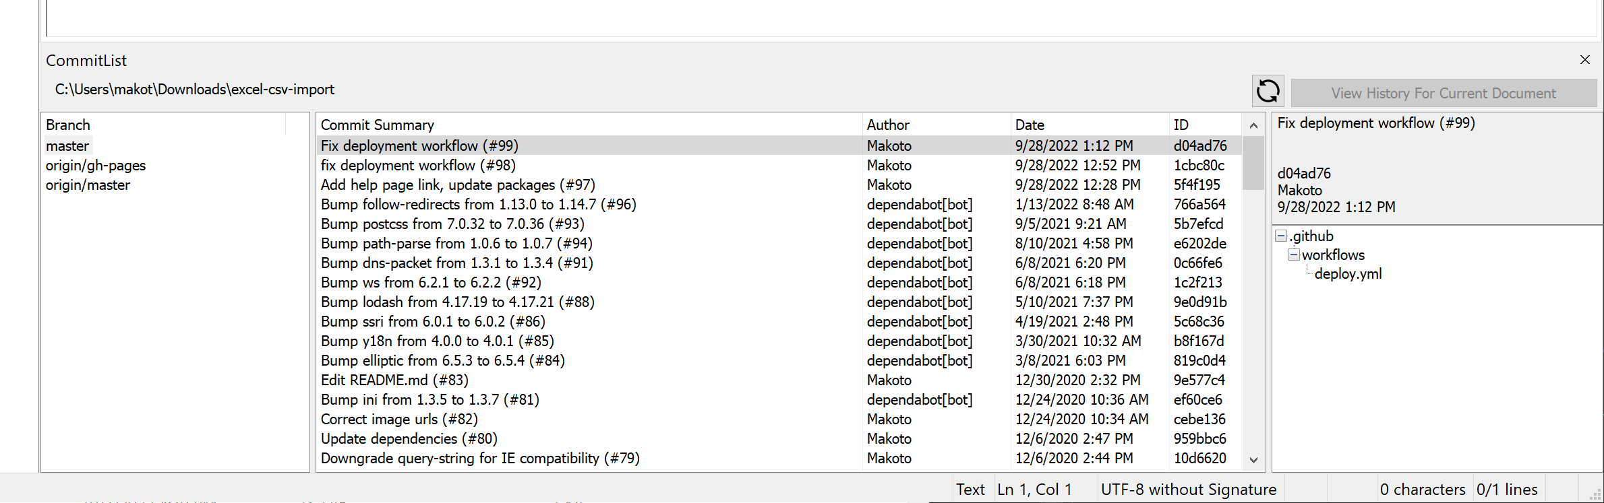Click the 0 characters status entry
This screenshot has height=503, width=1604.
click(x=1423, y=490)
